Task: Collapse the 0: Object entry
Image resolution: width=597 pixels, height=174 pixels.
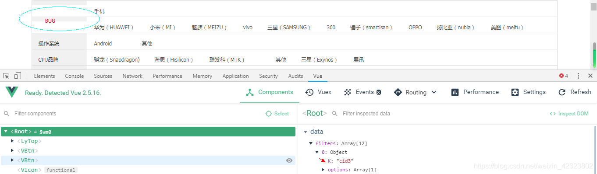Action: point(317,152)
